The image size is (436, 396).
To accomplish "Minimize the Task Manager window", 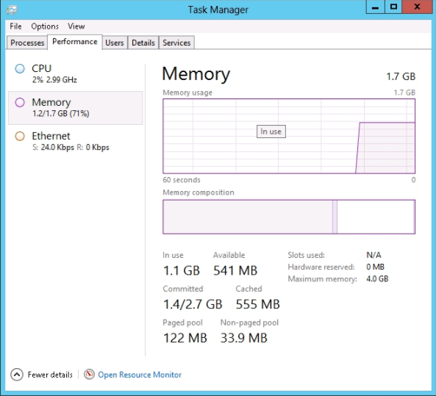I will pos(375,7).
